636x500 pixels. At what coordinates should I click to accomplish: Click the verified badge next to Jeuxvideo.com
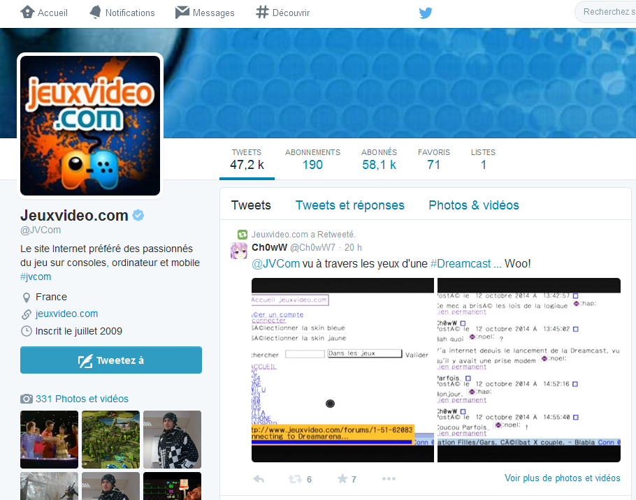pos(138,215)
